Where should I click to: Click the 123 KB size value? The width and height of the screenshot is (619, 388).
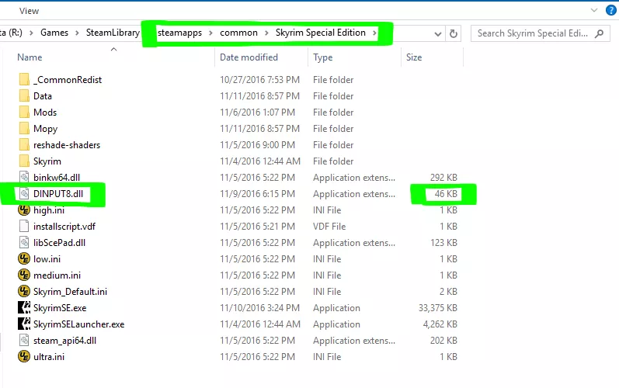[x=443, y=243]
